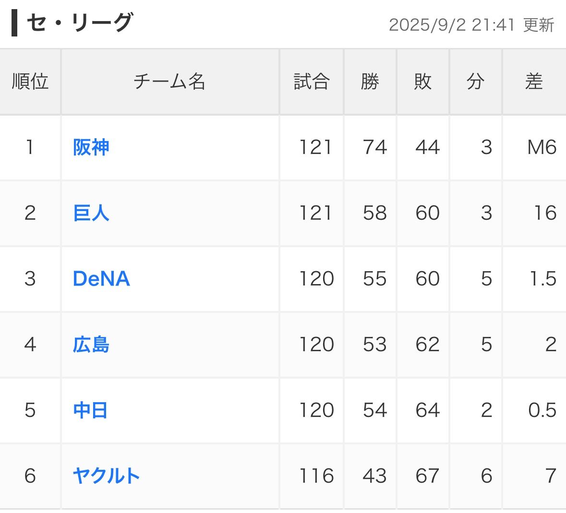This screenshot has width=566, height=513.
Task: Open the ヤクルト team link
Action: point(106,476)
